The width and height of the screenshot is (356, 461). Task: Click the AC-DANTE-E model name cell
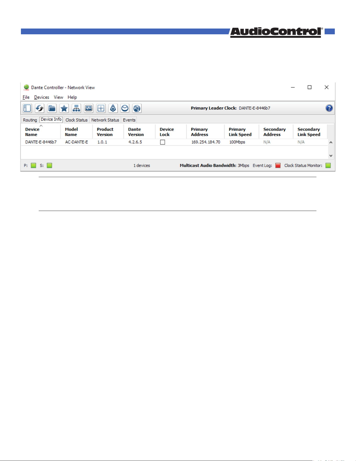point(76,142)
